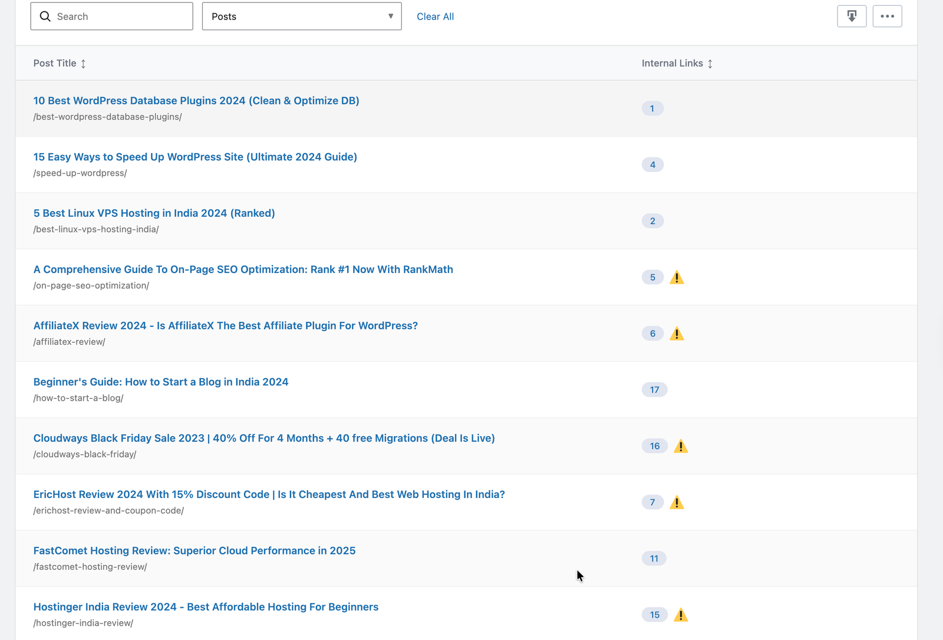Viewport: 943px width, 640px height.
Task: Click the /fastcomet-hosting-review/ slug text
Action: coord(90,567)
